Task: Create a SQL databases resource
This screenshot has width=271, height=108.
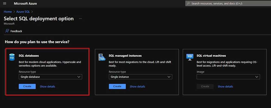Action: (x=27, y=86)
